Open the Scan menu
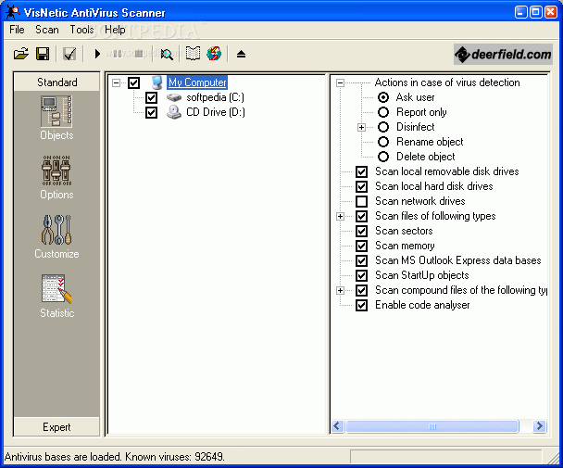Image resolution: width=563 pixels, height=468 pixels. pyautogui.click(x=47, y=30)
